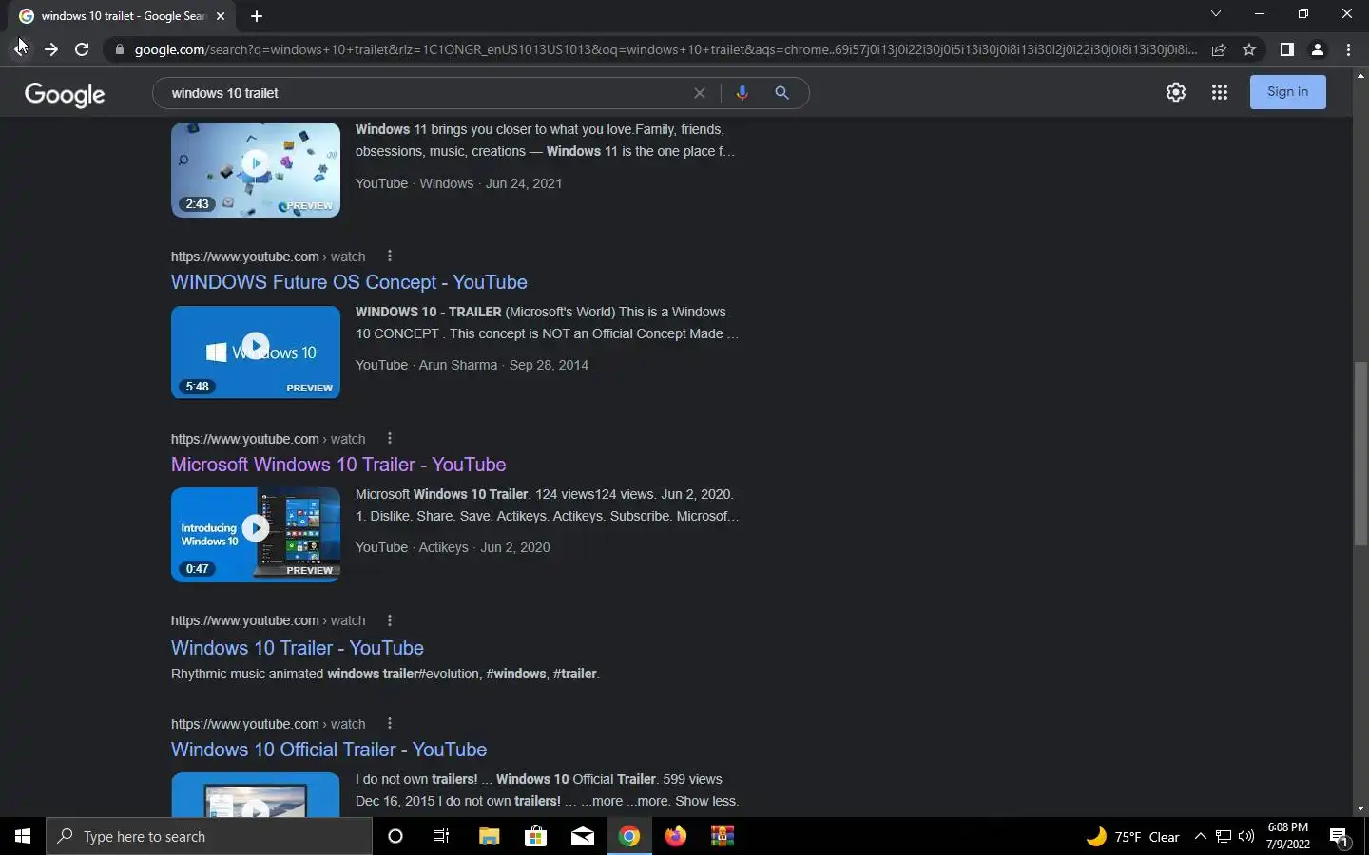
Task: Click 'Actikeys' uploader text
Action: (x=444, y=547)
